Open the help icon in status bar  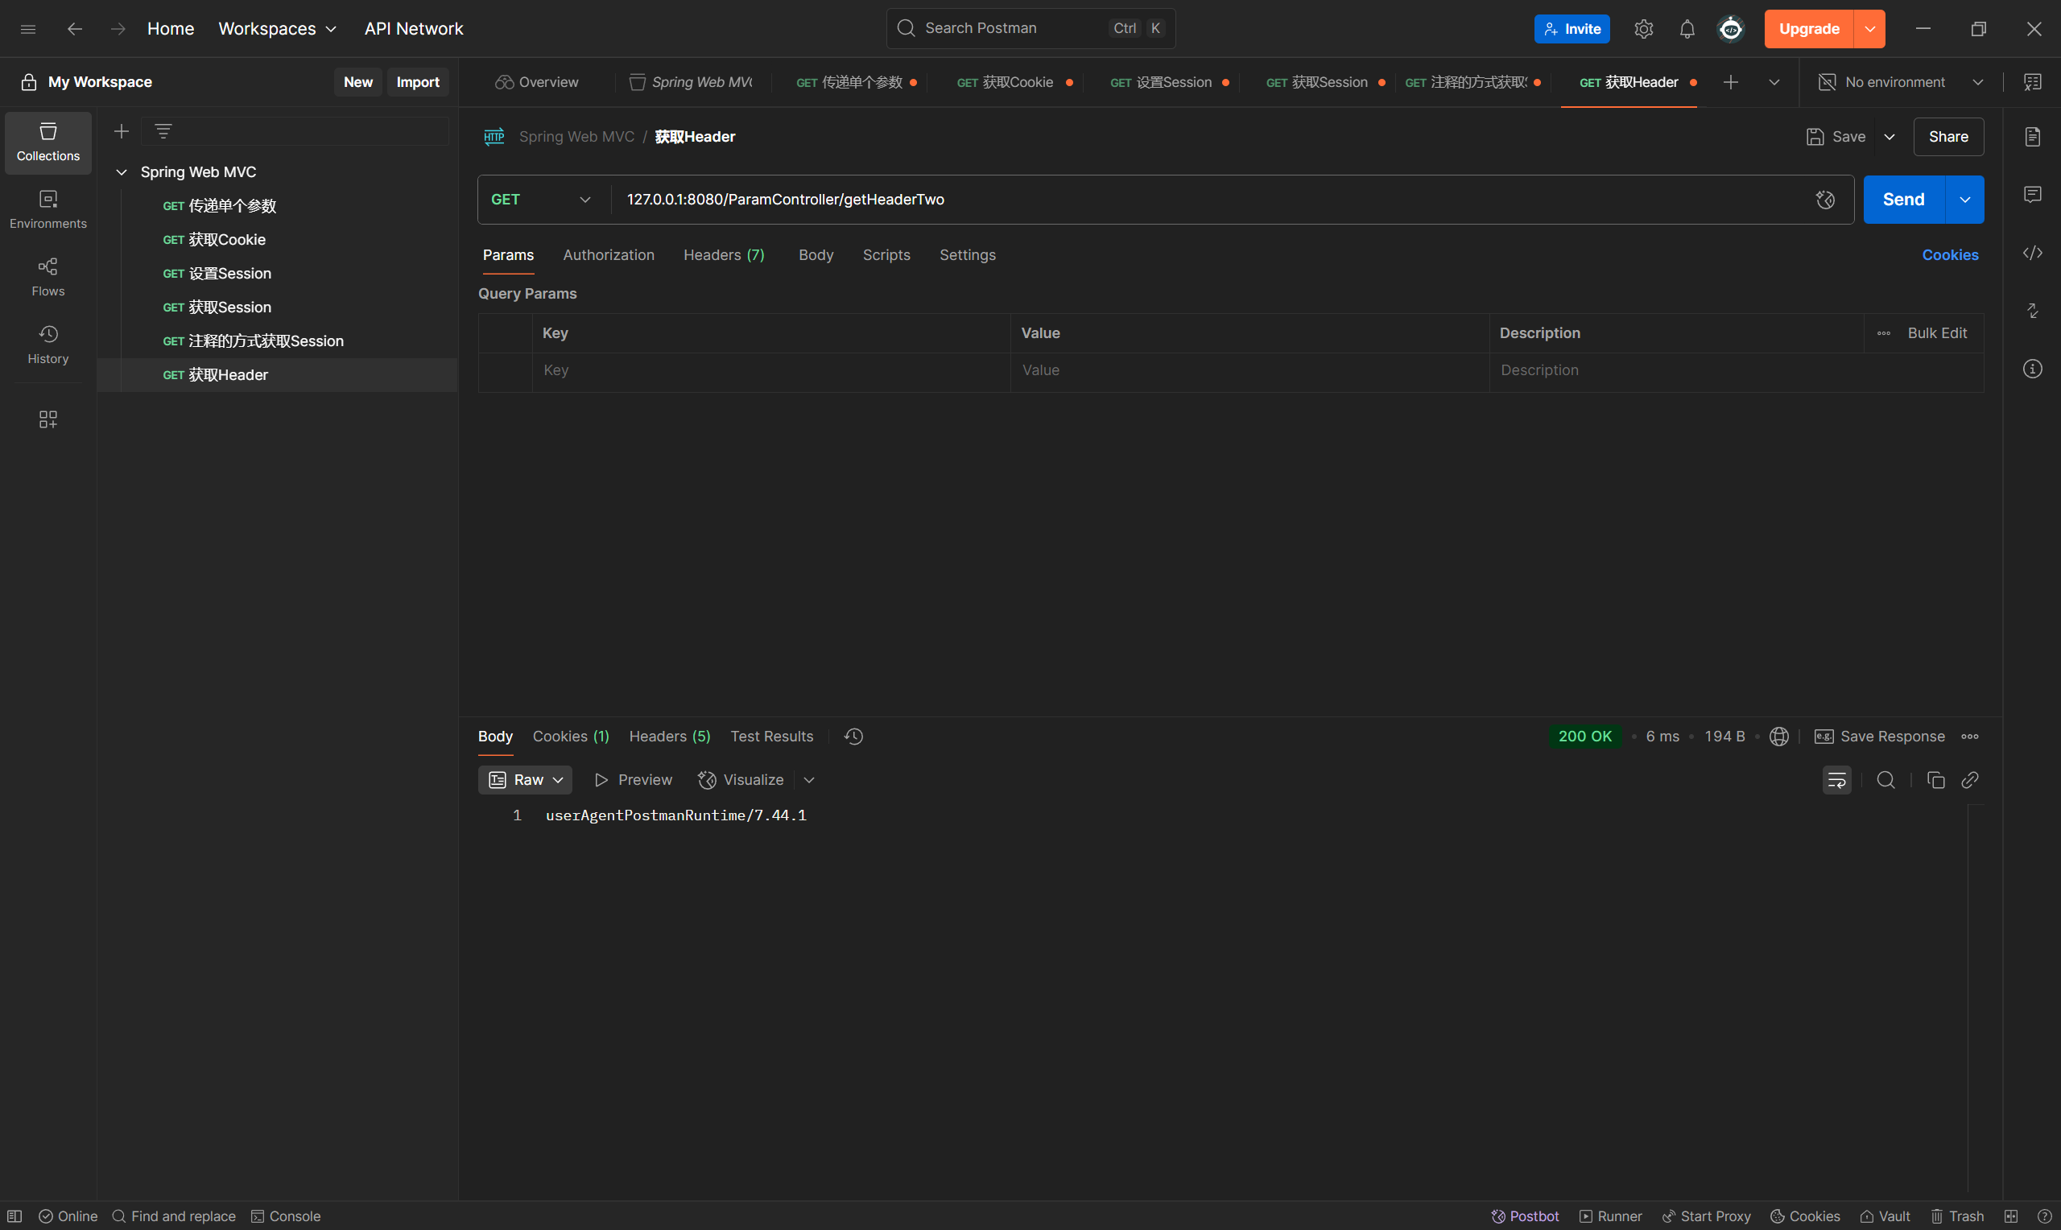pyautogui.click(x=2043, y=1216)
